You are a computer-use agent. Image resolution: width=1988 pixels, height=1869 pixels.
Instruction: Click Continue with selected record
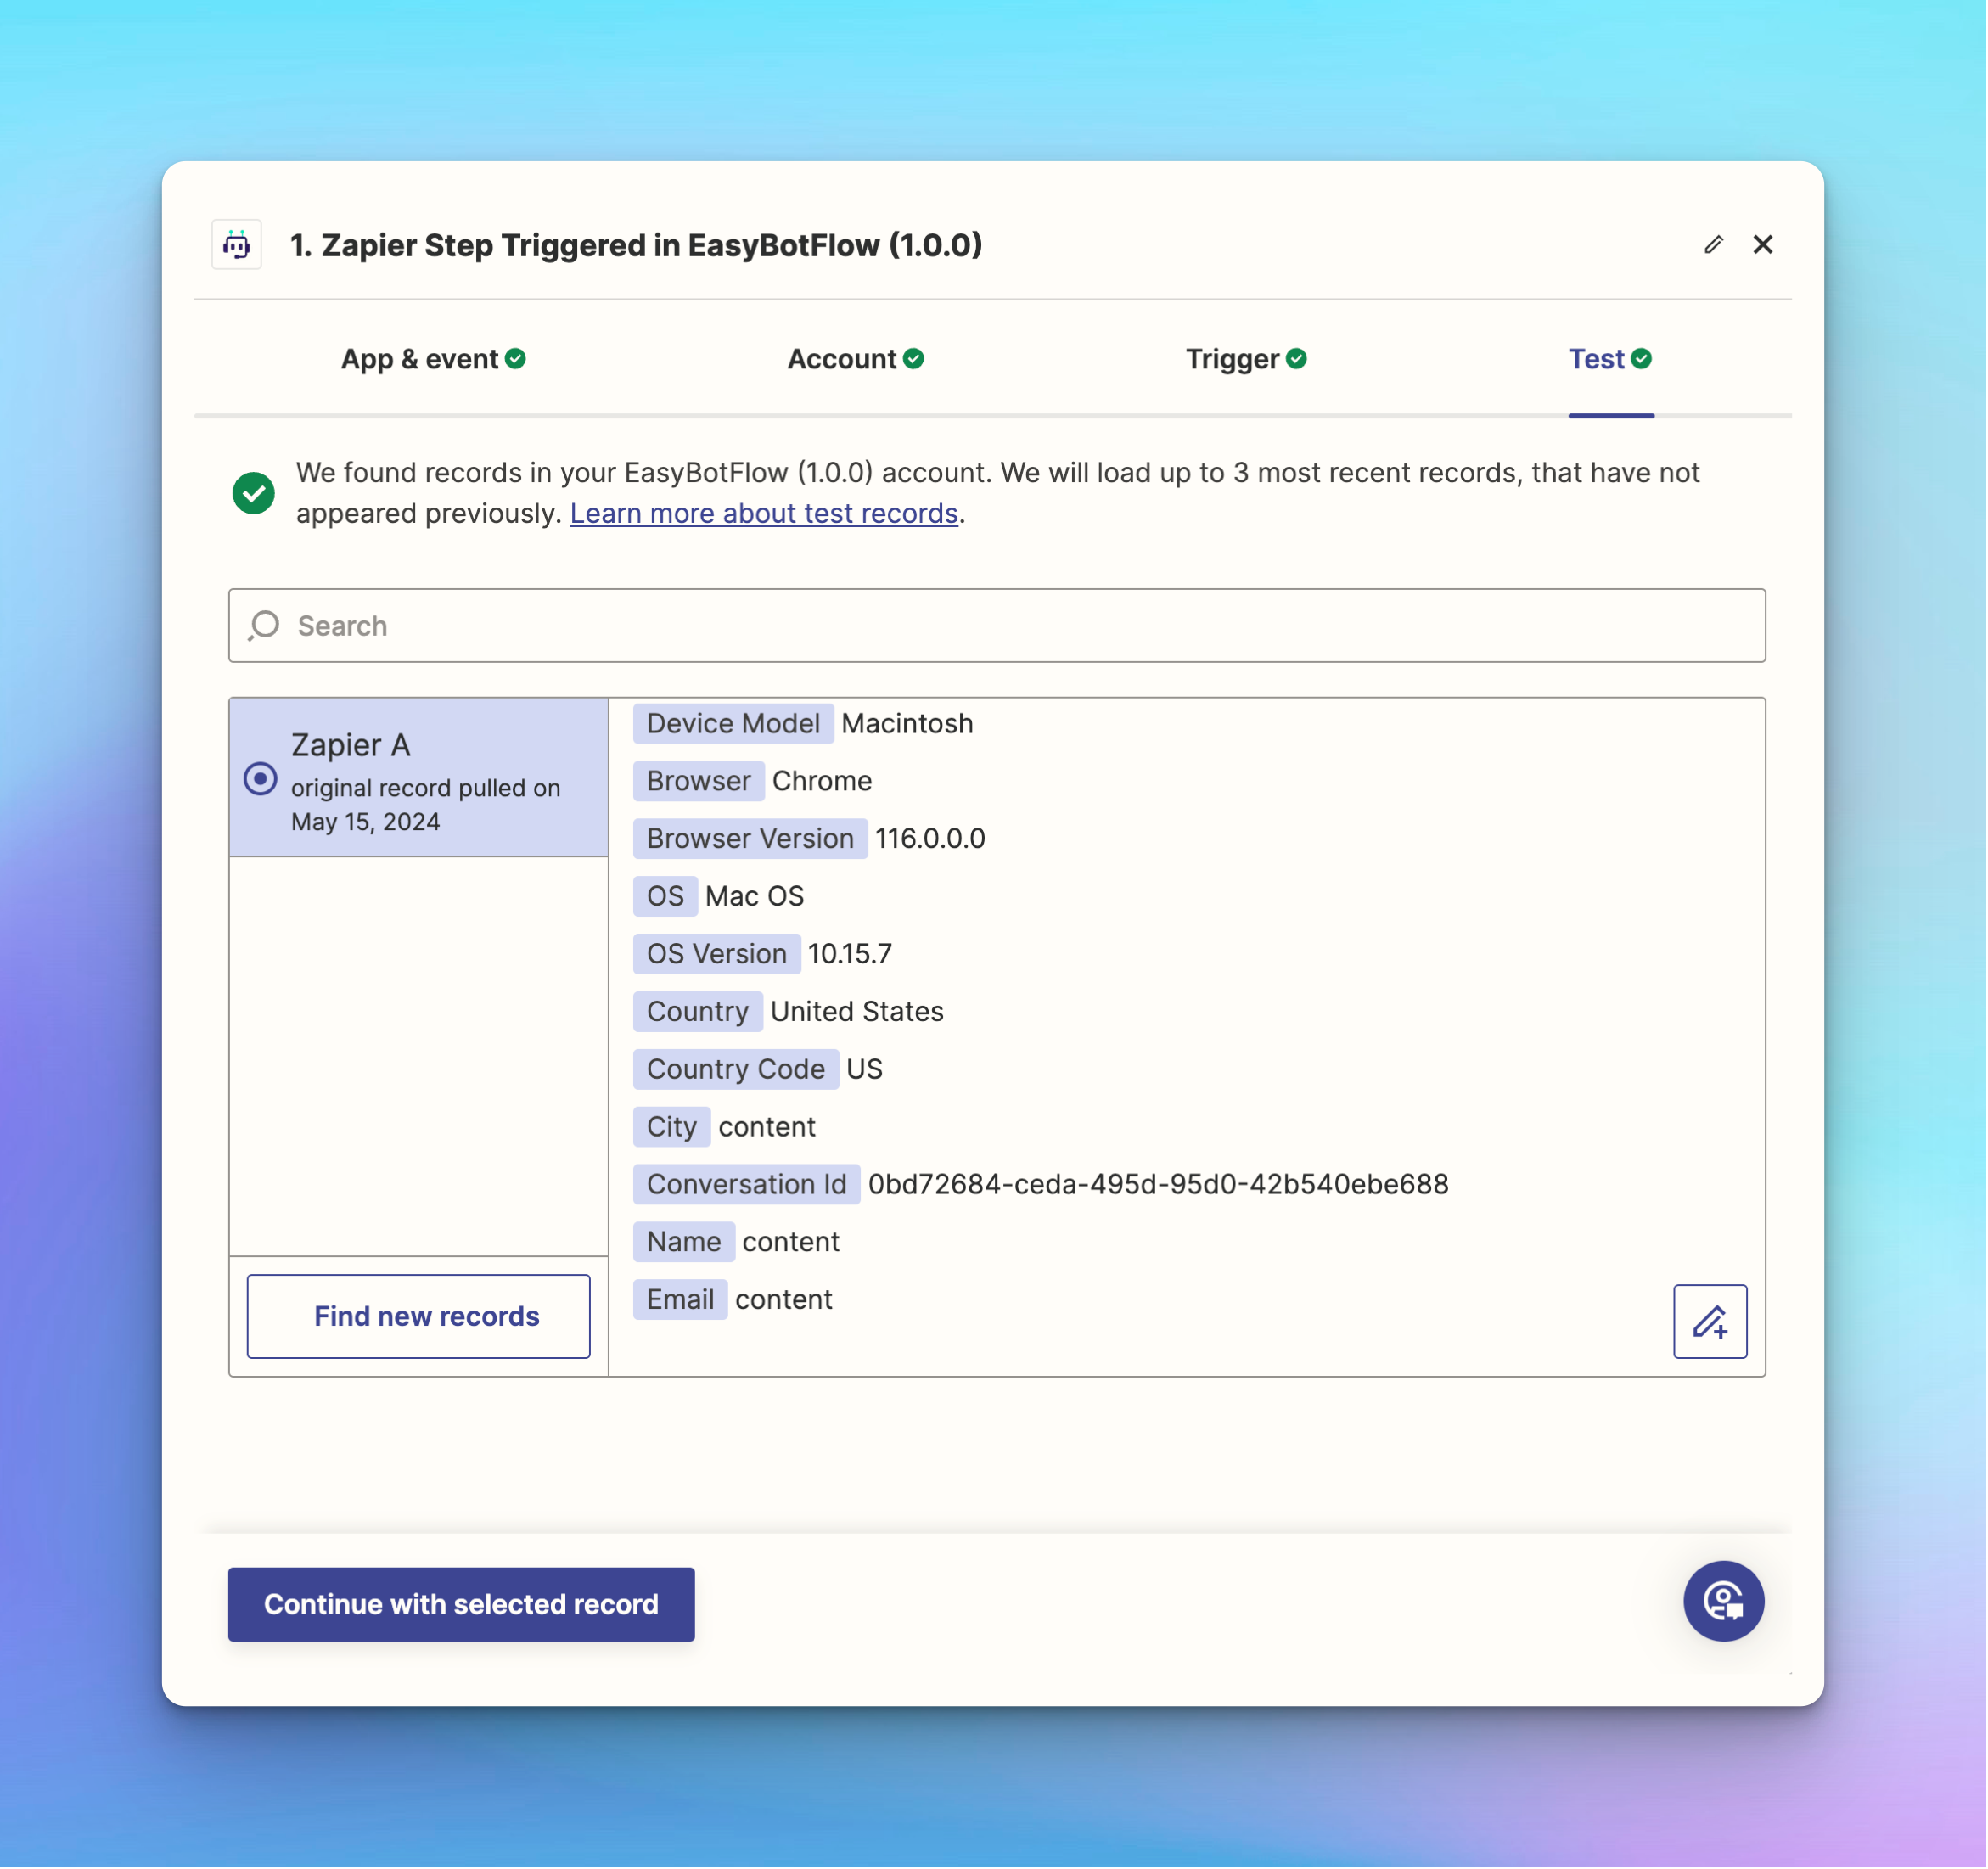click(461, 1605)
